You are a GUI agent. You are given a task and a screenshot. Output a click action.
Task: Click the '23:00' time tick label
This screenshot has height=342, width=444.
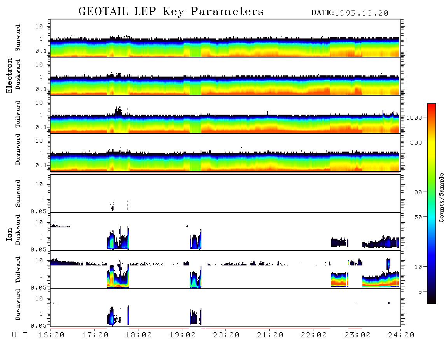click(358, 335)
